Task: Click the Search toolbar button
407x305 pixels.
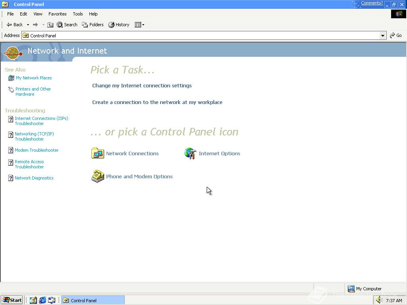Action: tap(67, 25)
